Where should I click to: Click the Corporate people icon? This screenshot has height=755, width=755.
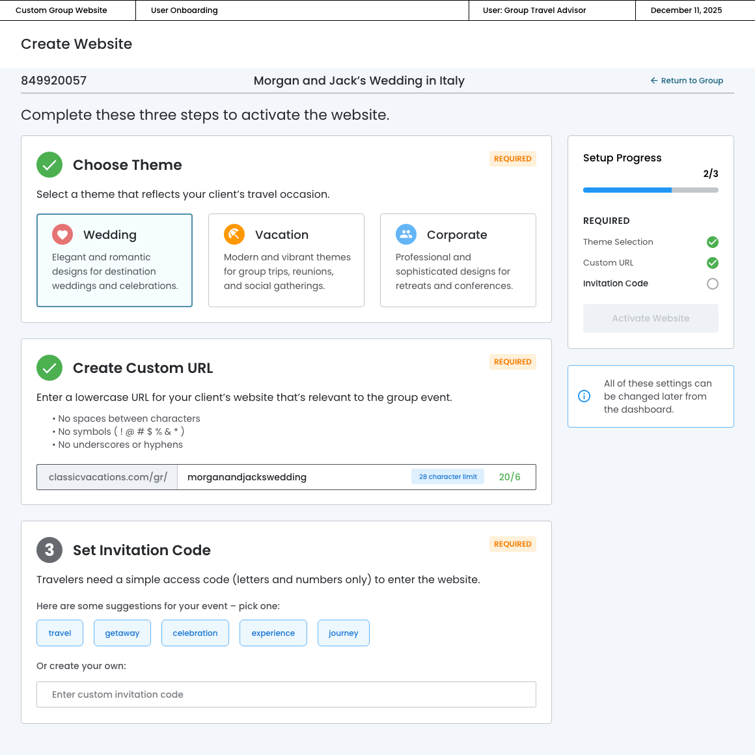406,234
